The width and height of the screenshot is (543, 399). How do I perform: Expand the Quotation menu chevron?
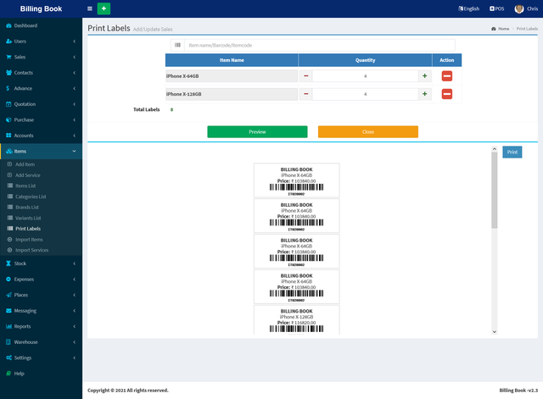click(x=74, y=104)
